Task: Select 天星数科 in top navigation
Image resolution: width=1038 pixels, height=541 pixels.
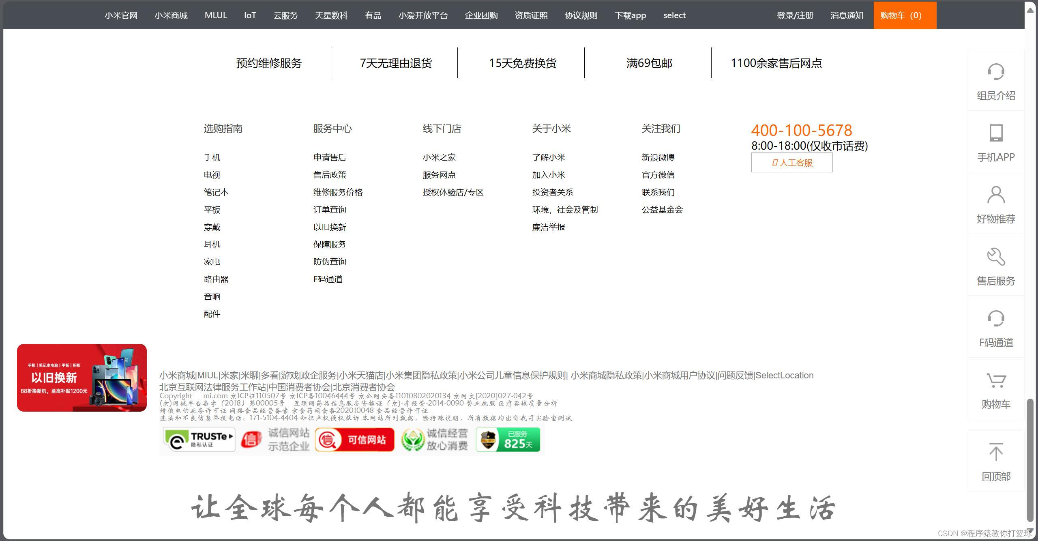Action: click(331, 15)
